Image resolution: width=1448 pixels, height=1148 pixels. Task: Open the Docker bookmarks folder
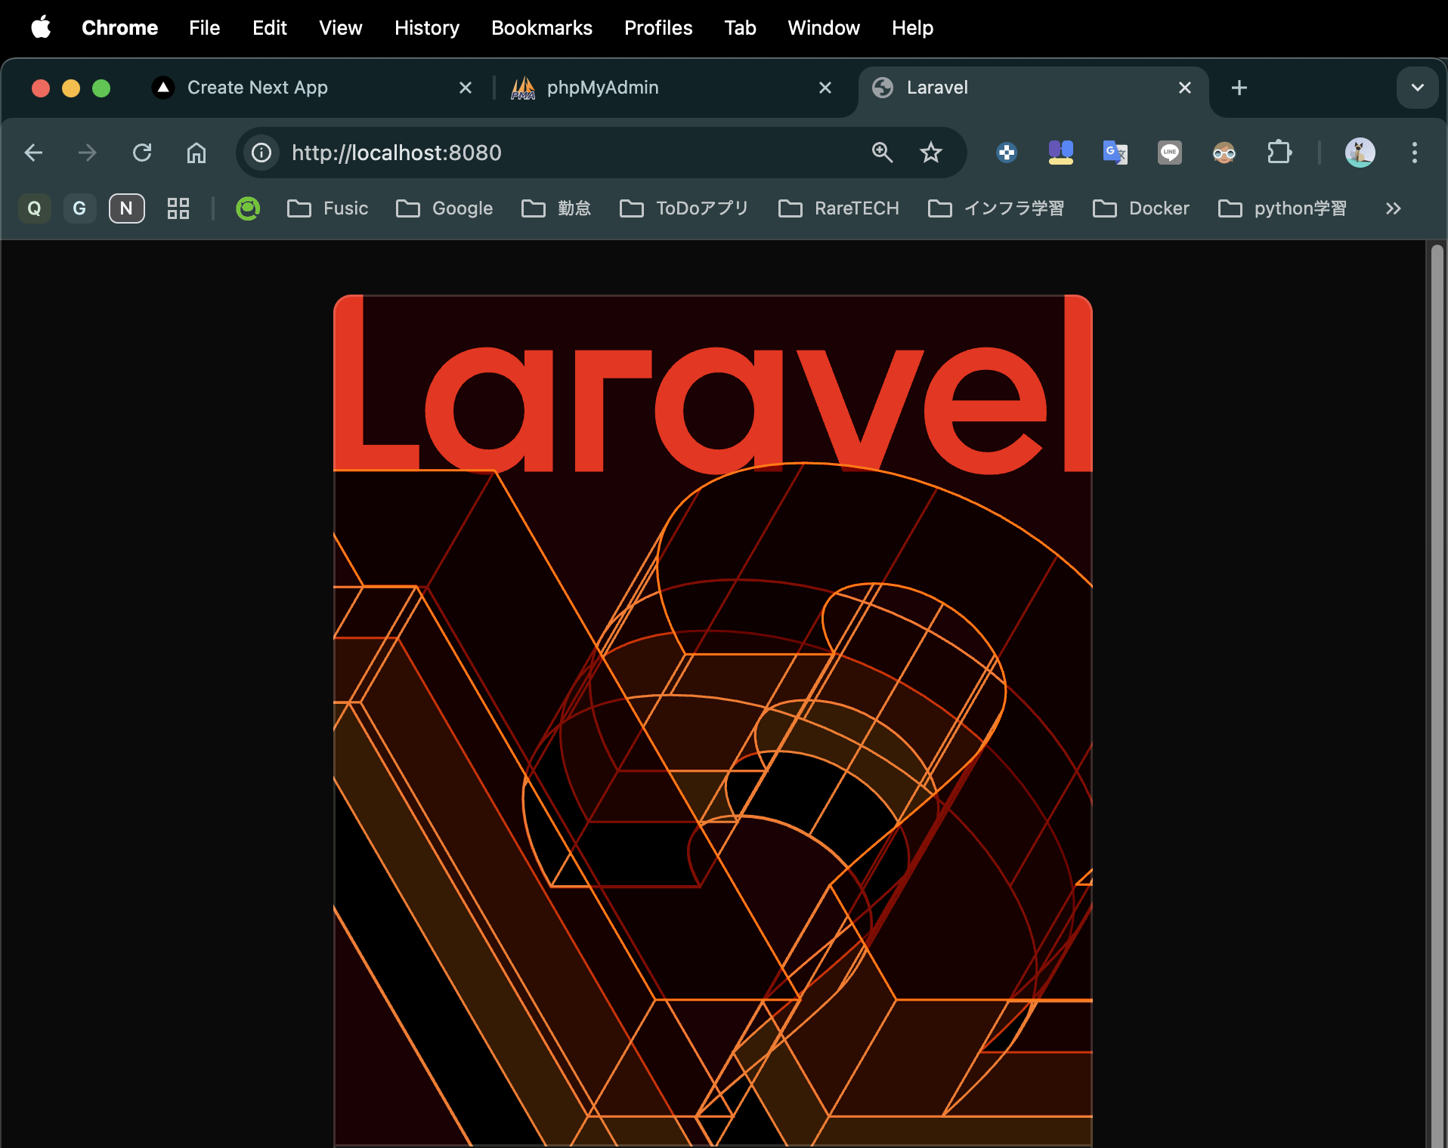pyautogui.click(x=1141, y=208)
